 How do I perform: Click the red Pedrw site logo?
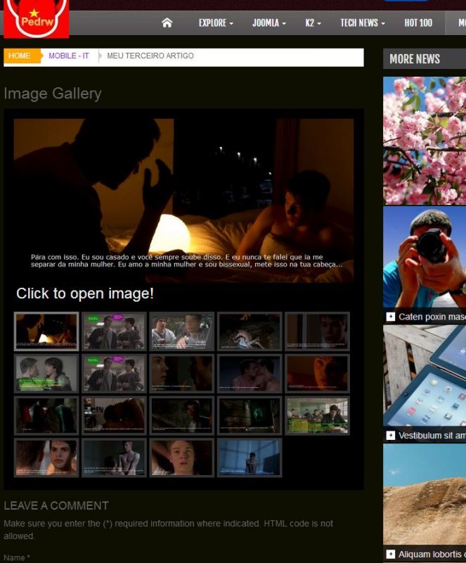[x=37, y=18]
